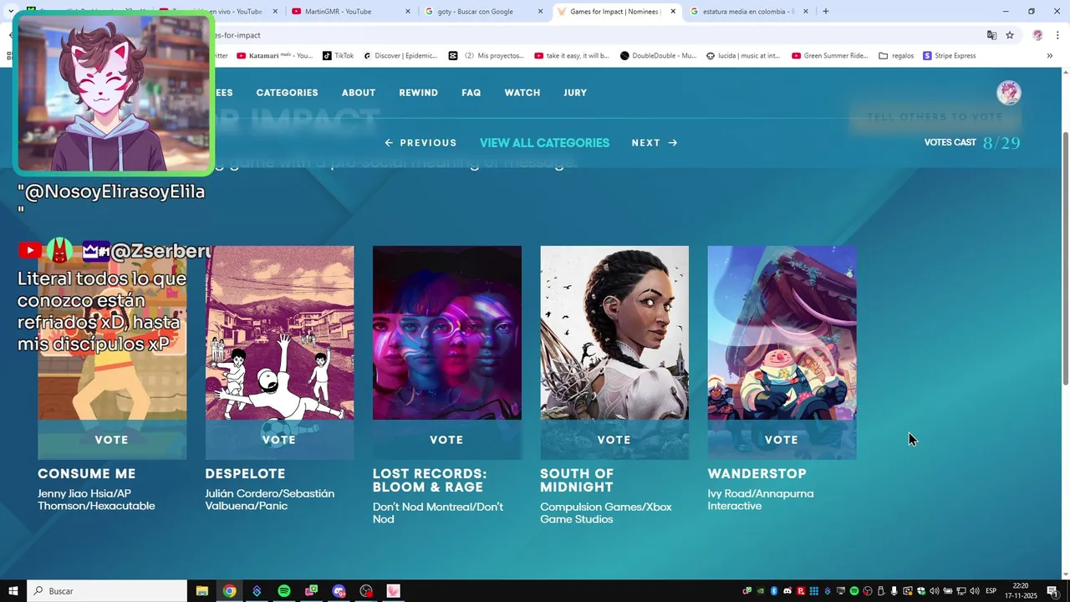Open the Discord taskbar icon

pyautogui.click(x=339, y=591)
